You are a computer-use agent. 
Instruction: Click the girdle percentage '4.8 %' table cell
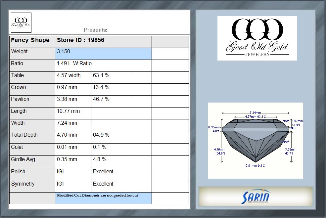(x=112, y=162)
